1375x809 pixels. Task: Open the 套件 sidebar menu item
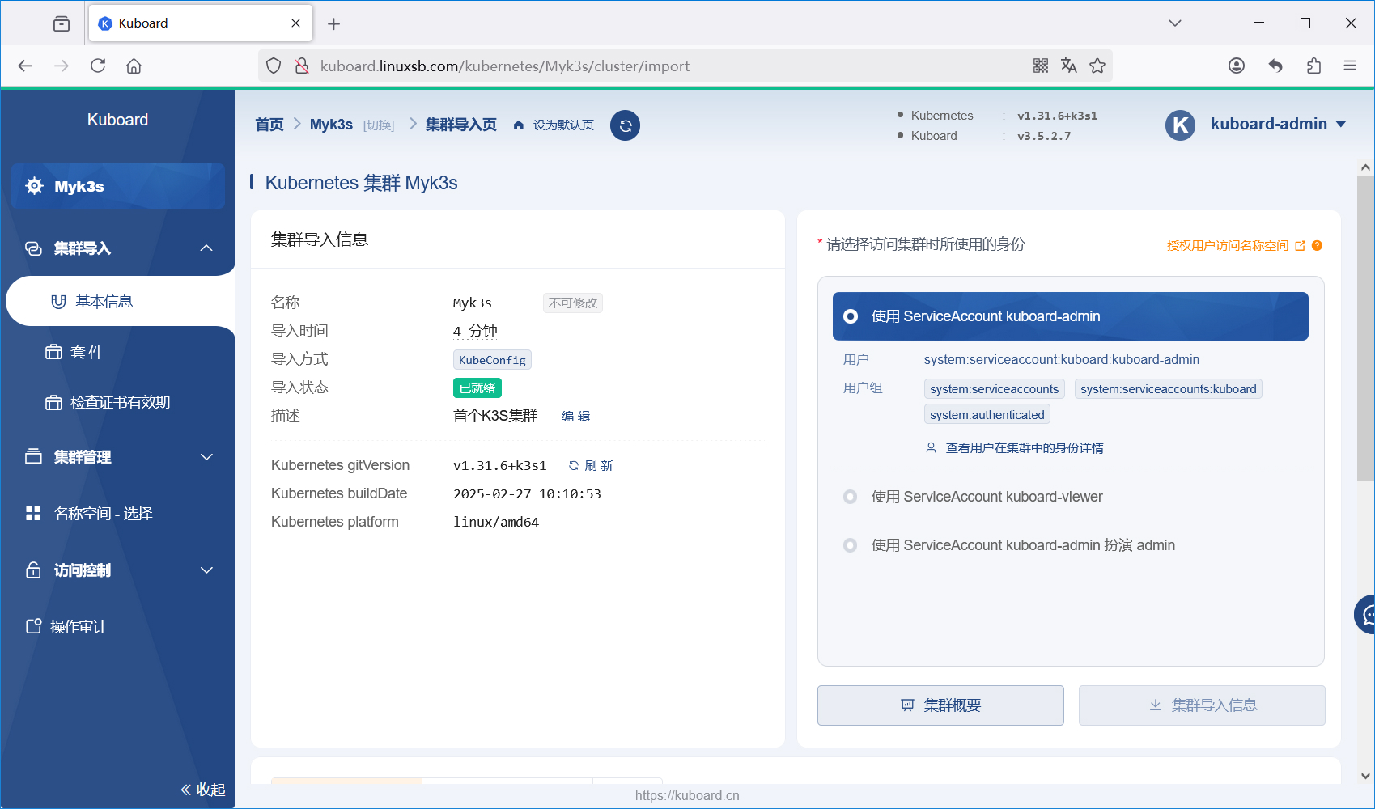(87, 352)
